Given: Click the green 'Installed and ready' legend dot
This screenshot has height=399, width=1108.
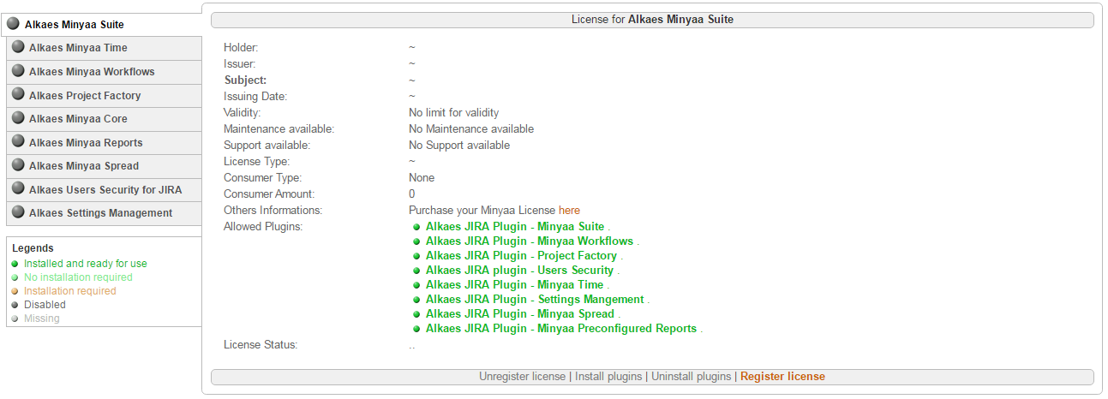Looking at the screenshot, I should [x=15, y=265].
